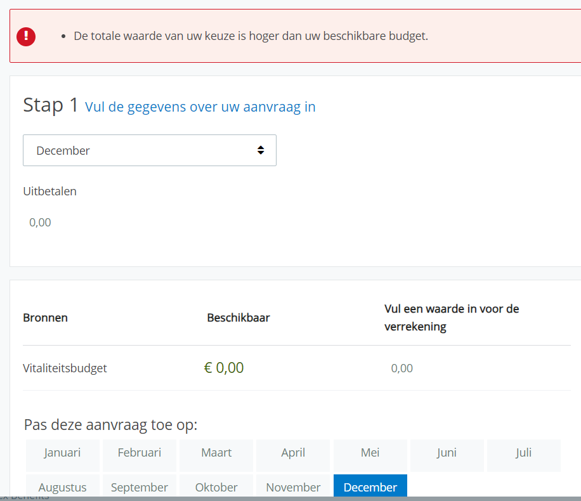Select November month toggle
The width and height of the screenshot is (581, 501).
[293, 487]
